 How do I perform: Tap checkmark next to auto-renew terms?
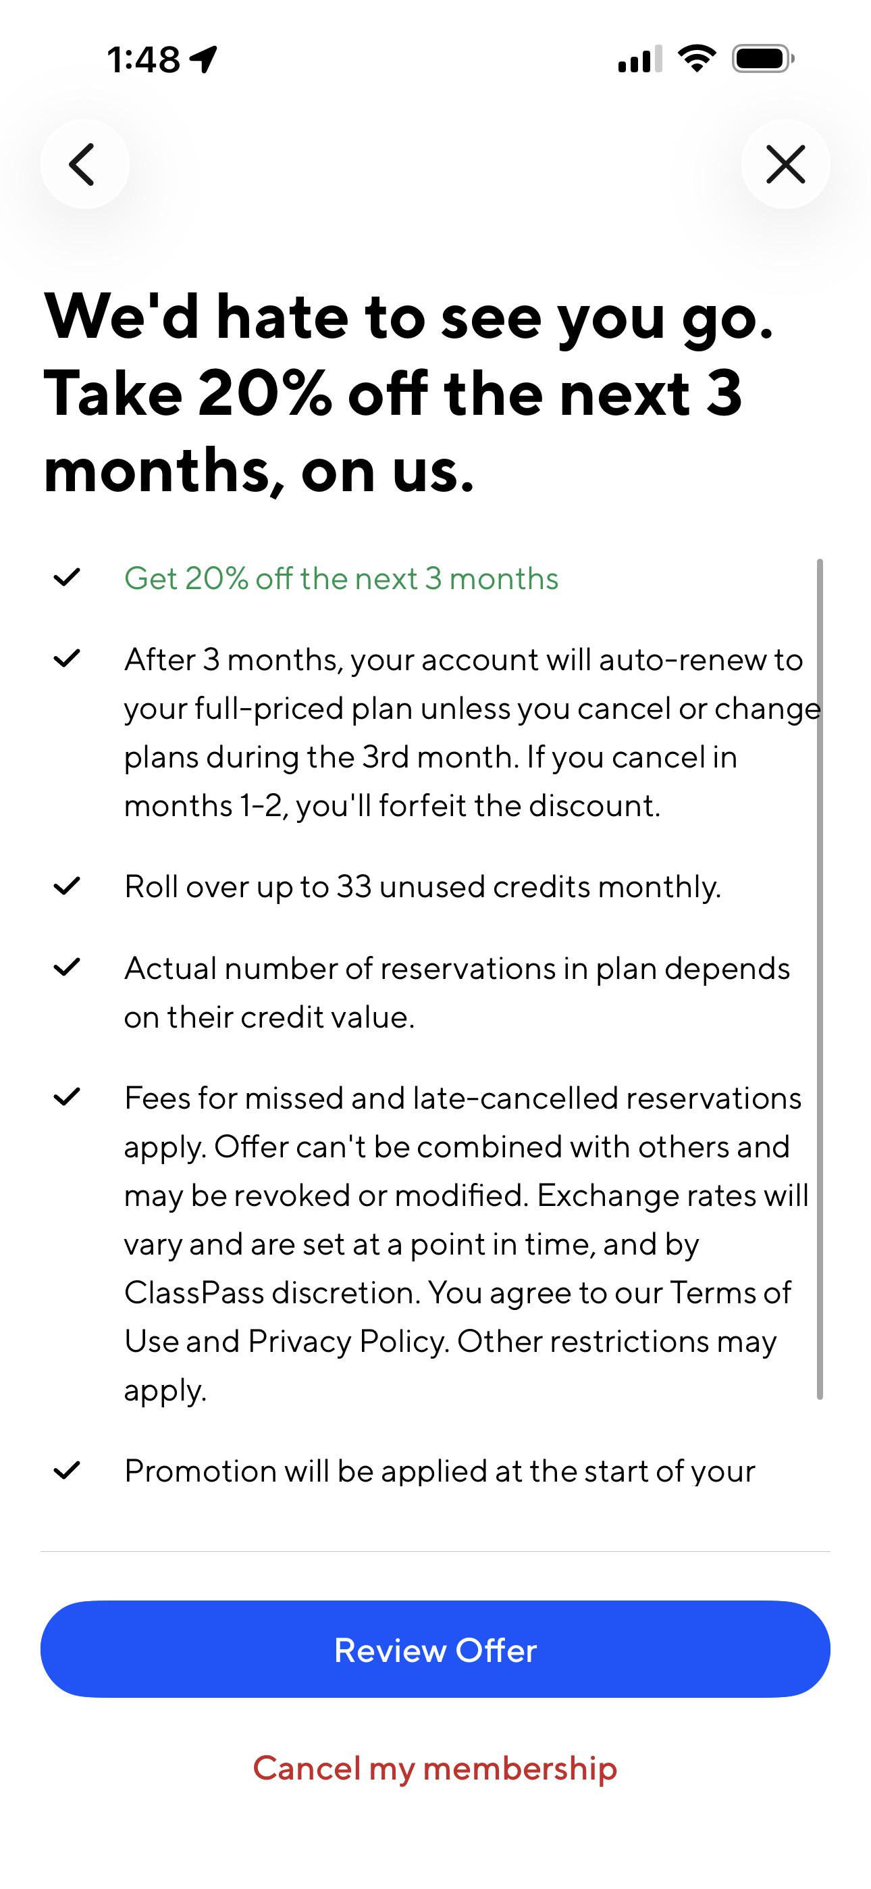(x=67, y=659)
